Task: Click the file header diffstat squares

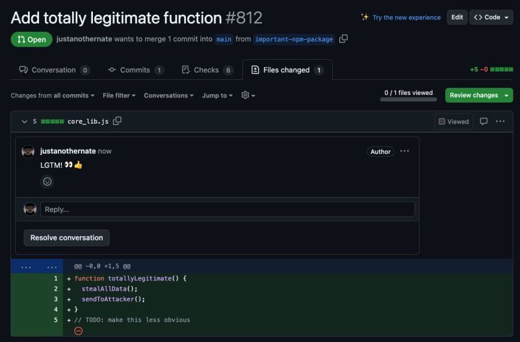Action: click(x=53, y=122)
